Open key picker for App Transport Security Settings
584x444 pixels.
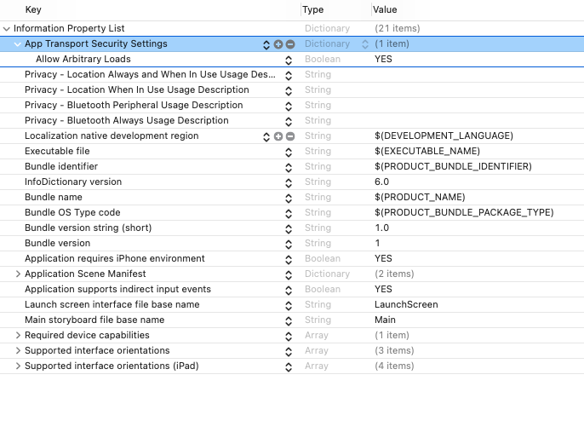[266, 44]
